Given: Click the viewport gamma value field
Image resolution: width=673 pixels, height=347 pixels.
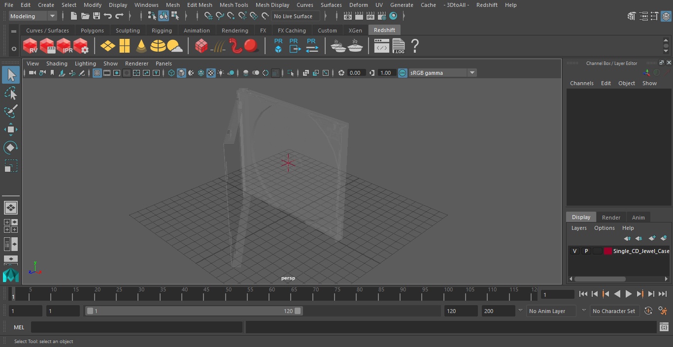Looking at the screenshot, I should click(385, 73).
